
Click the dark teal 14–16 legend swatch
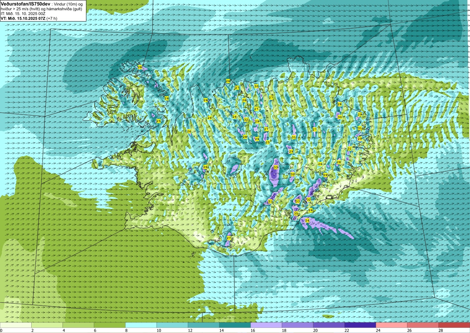[x=235, y=325]
